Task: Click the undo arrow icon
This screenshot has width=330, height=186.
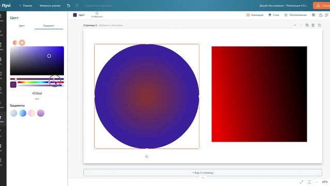Action: click(x=69, y=6)
